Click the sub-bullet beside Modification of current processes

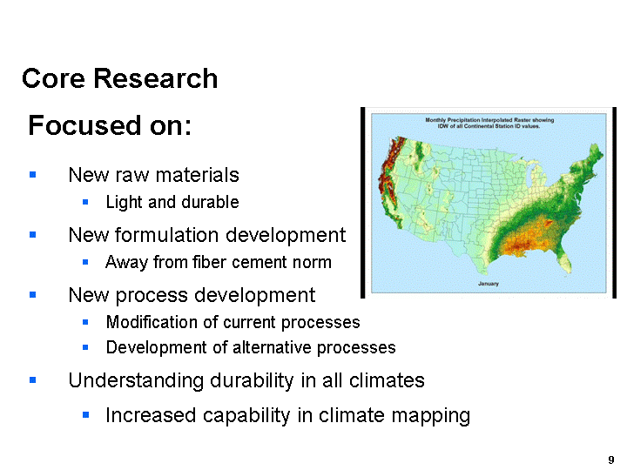85,323
